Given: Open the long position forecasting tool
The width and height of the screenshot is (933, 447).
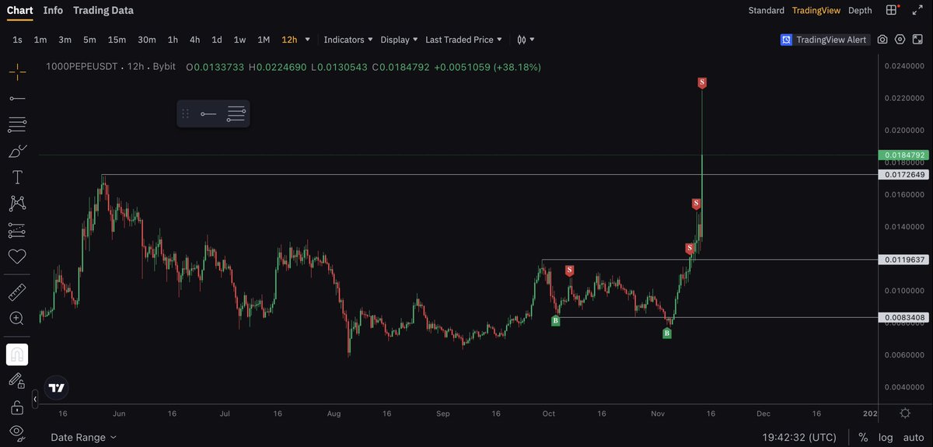Looking at the screenshot, I should [17, 230].
